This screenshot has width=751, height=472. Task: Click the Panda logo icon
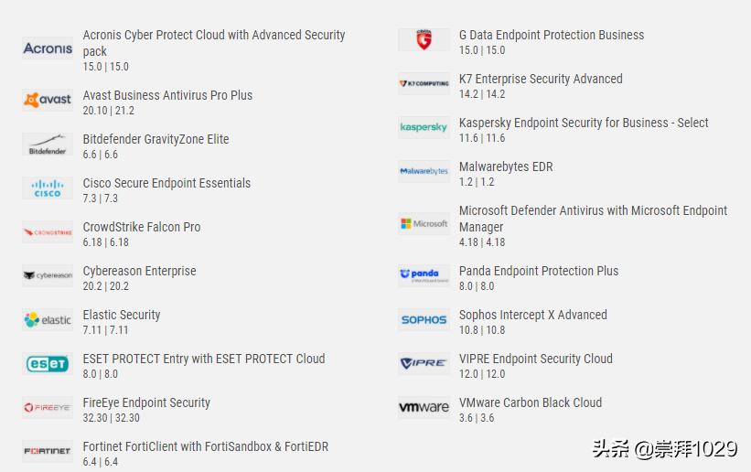(424, 276)
